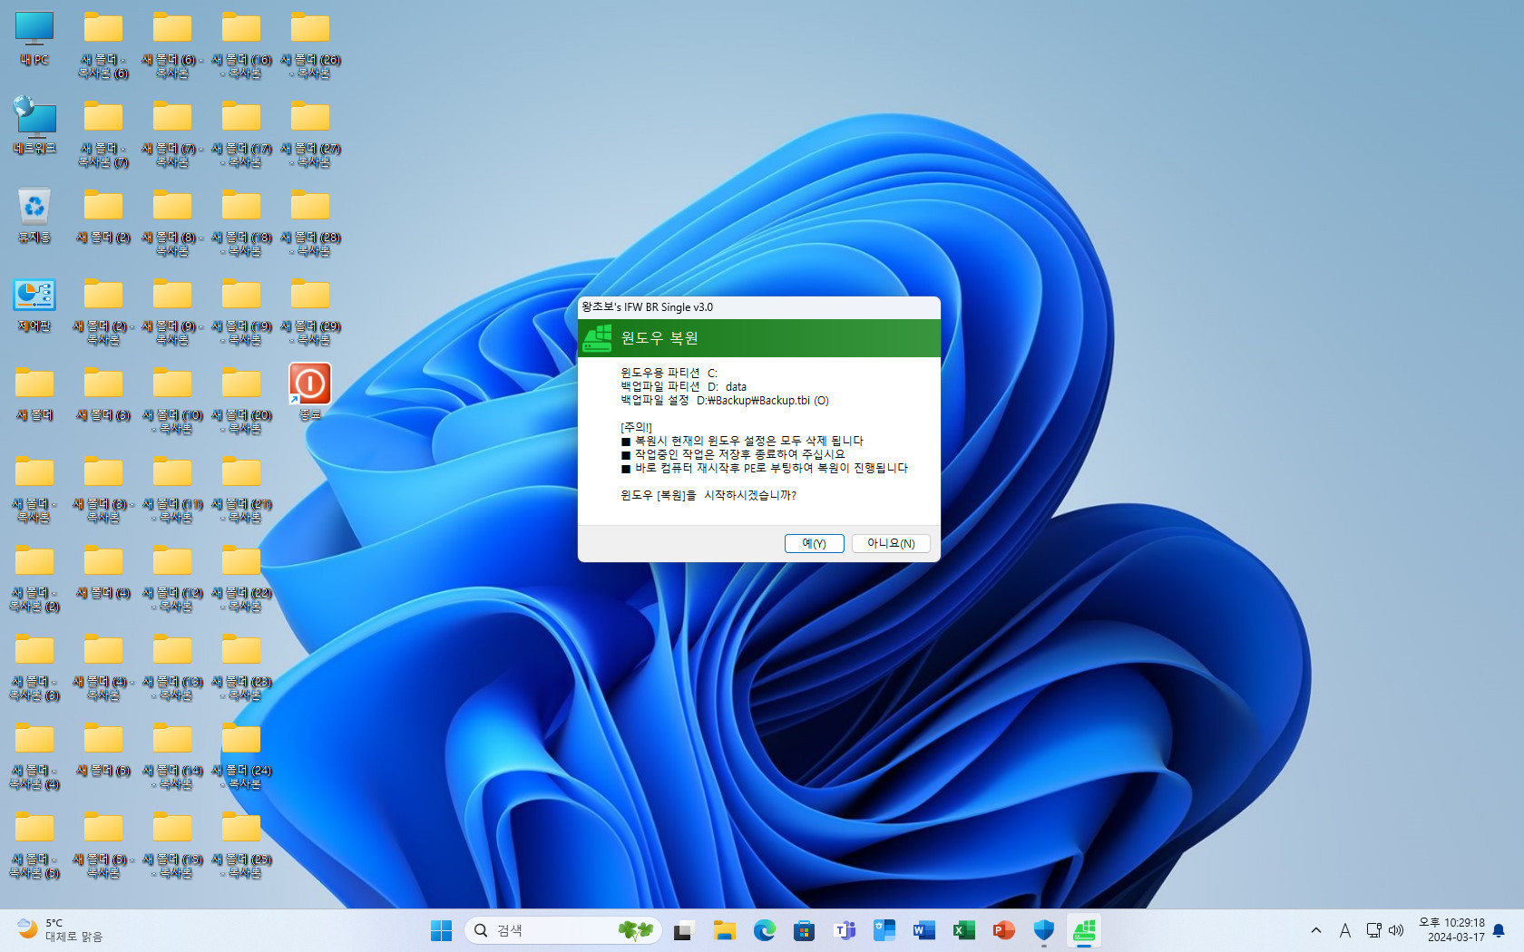The image size is (1524, 952).
Task: Open the Windows Start menu
Action: pyautogui.click(x=441, y=930)
